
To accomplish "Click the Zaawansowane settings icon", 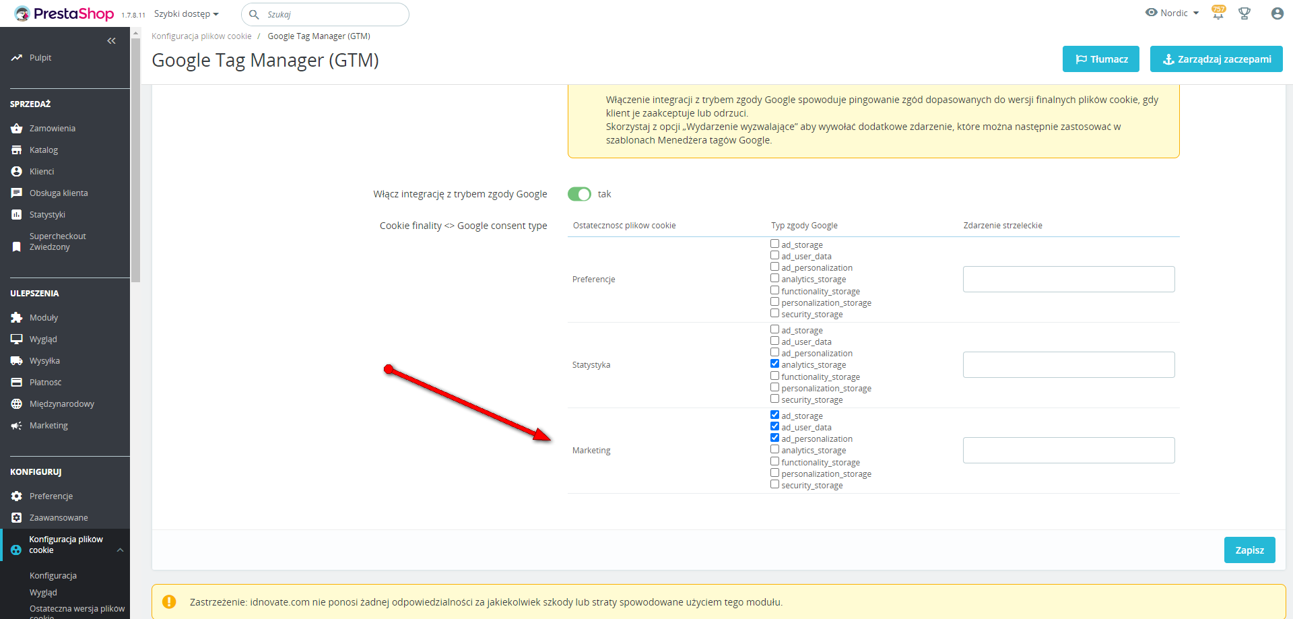I will click(x=17, y=518).
